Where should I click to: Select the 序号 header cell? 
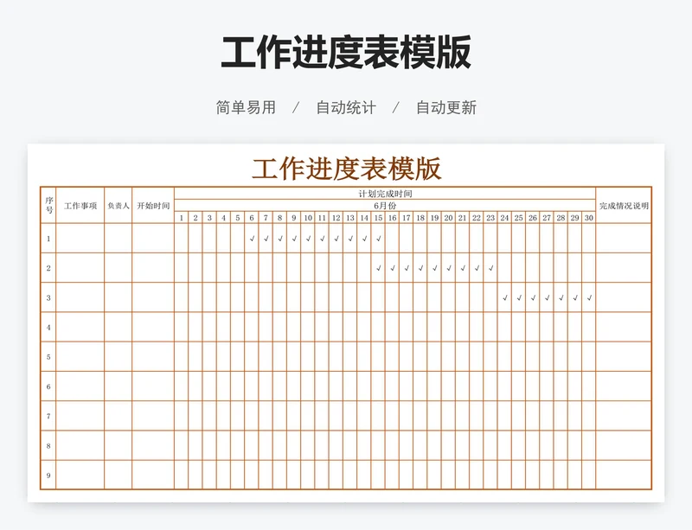tap(48, 205)
